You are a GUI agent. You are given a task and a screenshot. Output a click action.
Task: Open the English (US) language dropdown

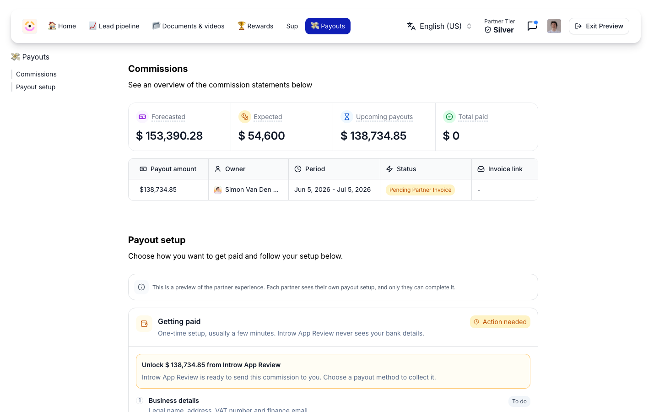pyautogui.click(x=439, y=26)
